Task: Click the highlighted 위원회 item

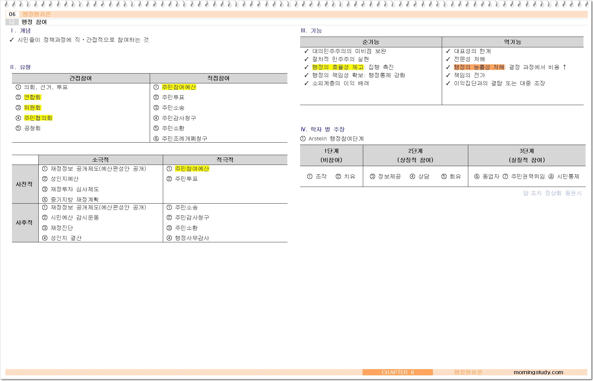Action: [32, 108]
